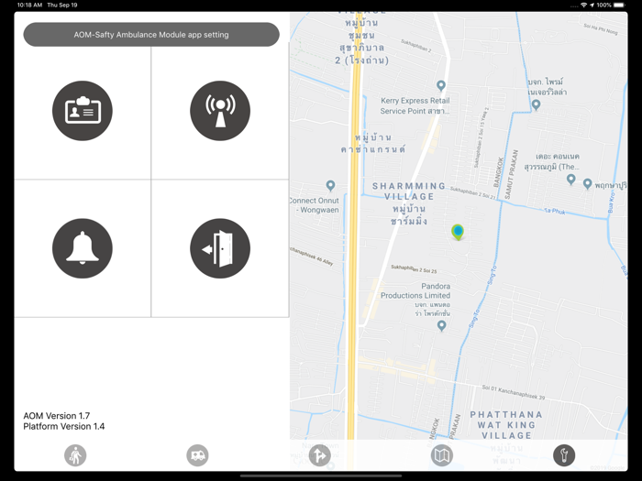Switch to the walking medic tab
This screenshot has width=642, height=481.
(x=75, y=455)
